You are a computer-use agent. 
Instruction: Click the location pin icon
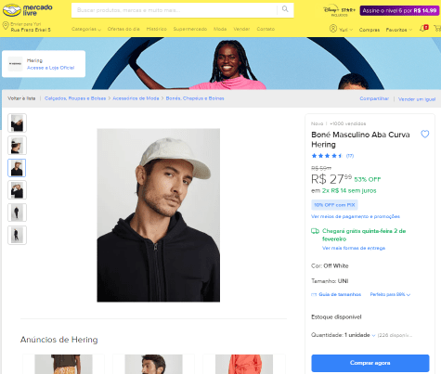pyautogui.click(x=6, y=26)
